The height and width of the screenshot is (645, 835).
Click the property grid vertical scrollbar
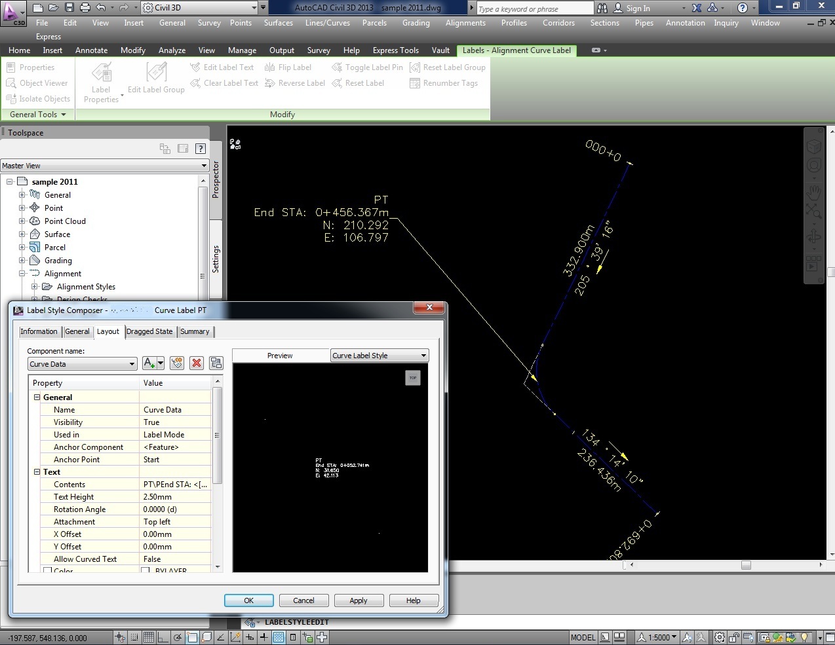pos(218,473)
